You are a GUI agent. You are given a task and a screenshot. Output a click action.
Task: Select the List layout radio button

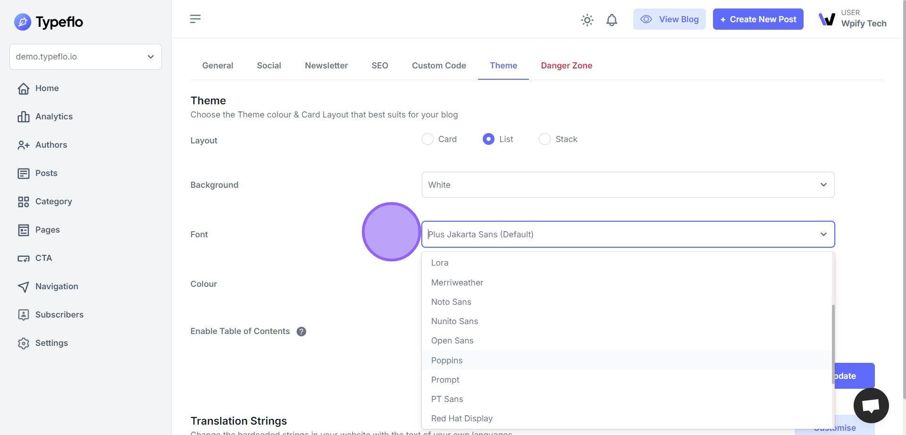[x=488, y=139]
